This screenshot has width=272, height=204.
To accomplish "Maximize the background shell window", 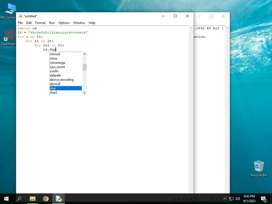I will point(211,16).
